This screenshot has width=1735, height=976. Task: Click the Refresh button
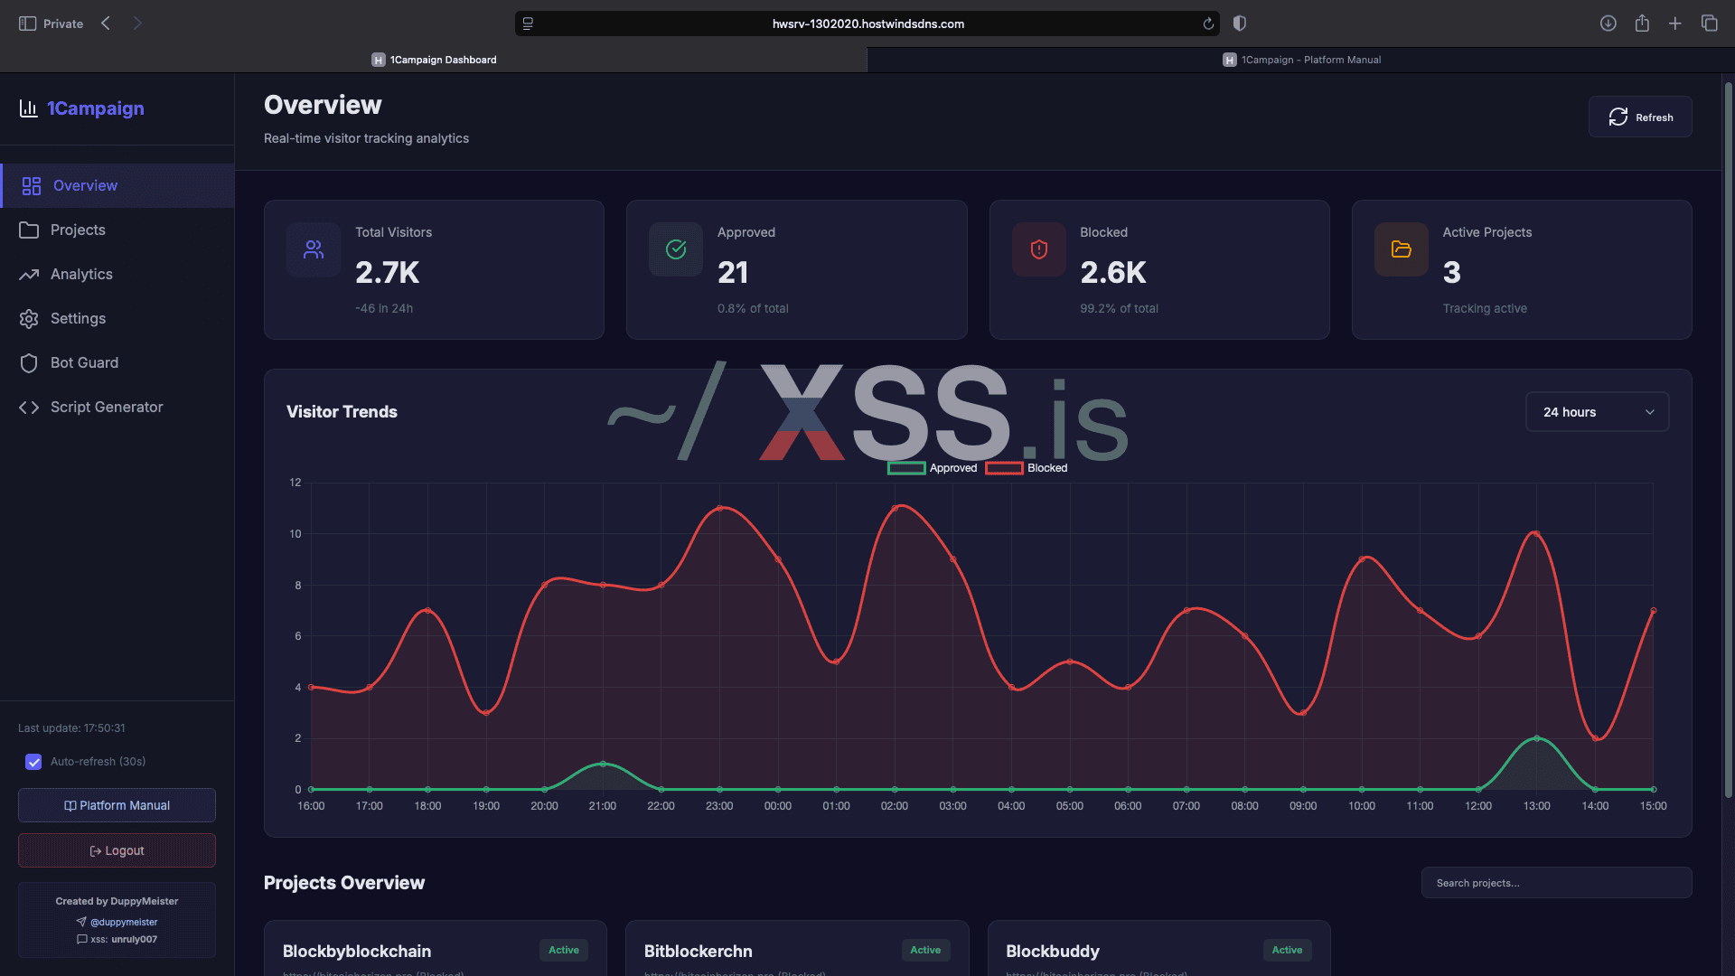click(1640, 117)
